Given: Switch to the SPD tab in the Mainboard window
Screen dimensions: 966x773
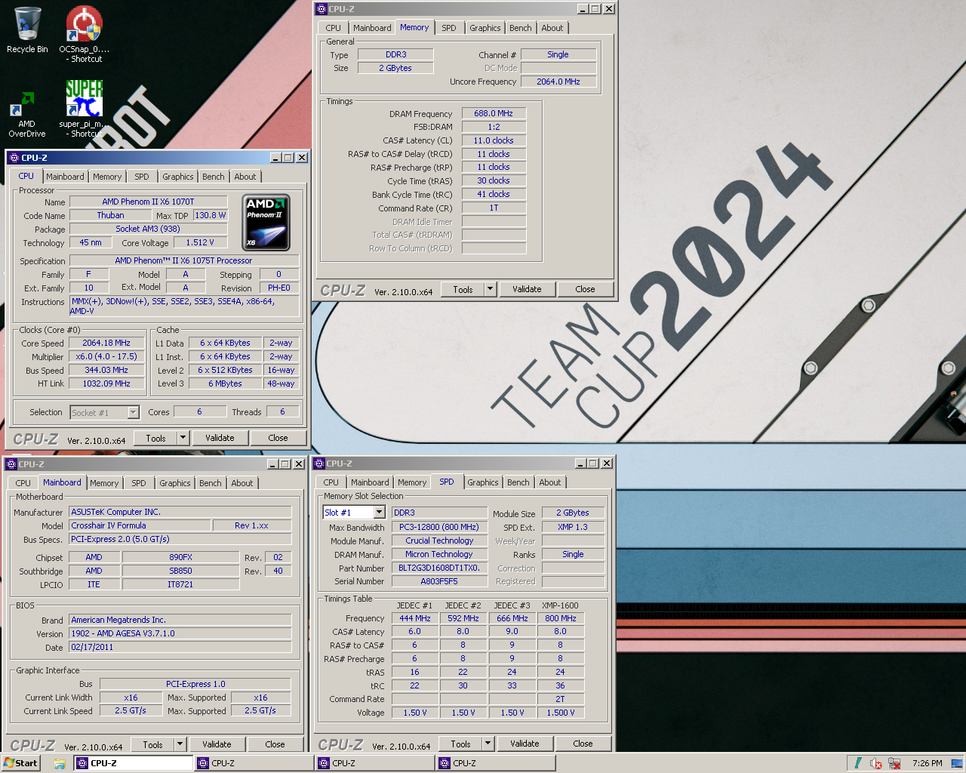Looking at the screenshot, I should tap(139, 483).
